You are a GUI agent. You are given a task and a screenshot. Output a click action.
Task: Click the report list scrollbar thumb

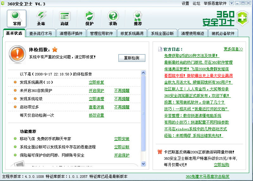143,113
